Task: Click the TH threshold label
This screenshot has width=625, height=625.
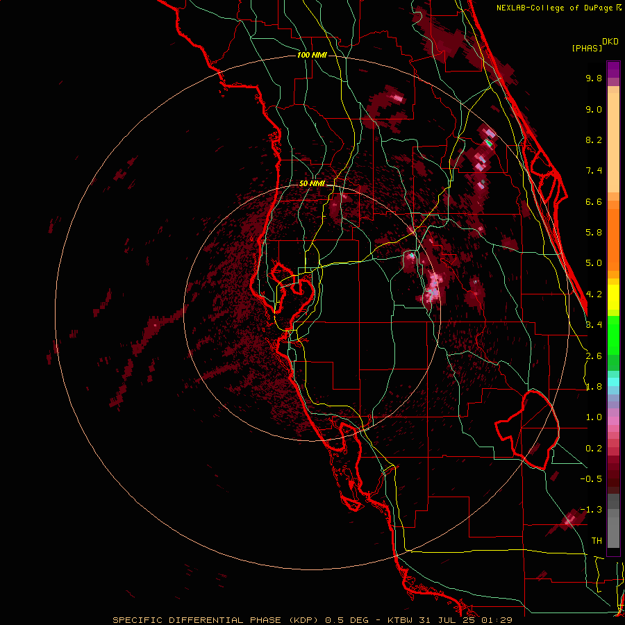Action: [x=597, y=541]
